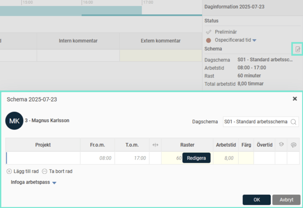This screenshot has height=208, width=303.
Task: Expand the Infoga arbetspass dropdown
Action: click(x=54, y=183)
